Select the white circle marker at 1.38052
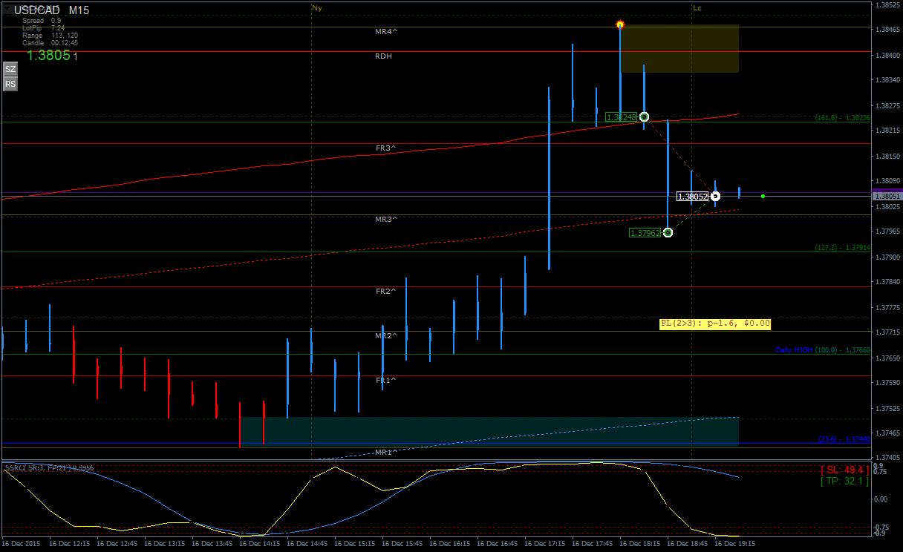Viewport: 903px width, 552px height. click(715, 196)
